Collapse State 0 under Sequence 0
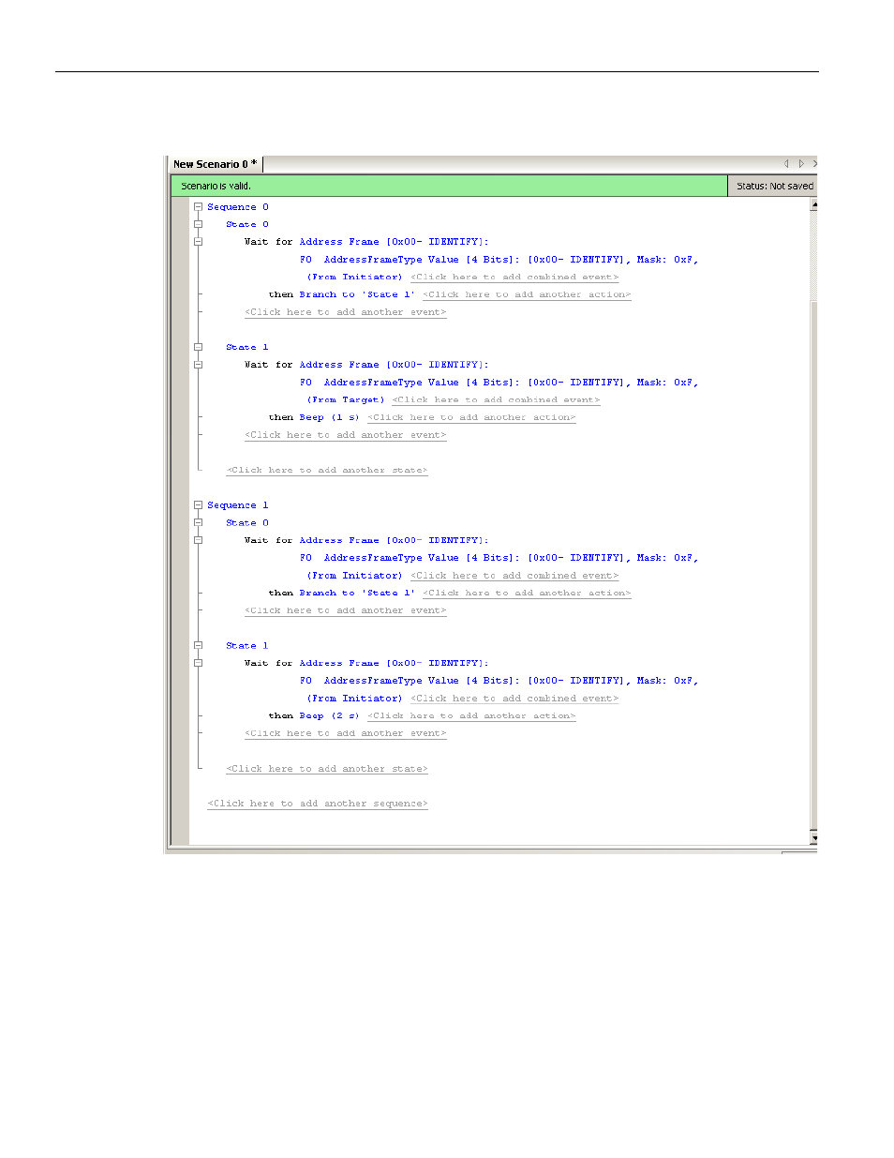This screenshot has height=1158, width=894. [199, 224]
